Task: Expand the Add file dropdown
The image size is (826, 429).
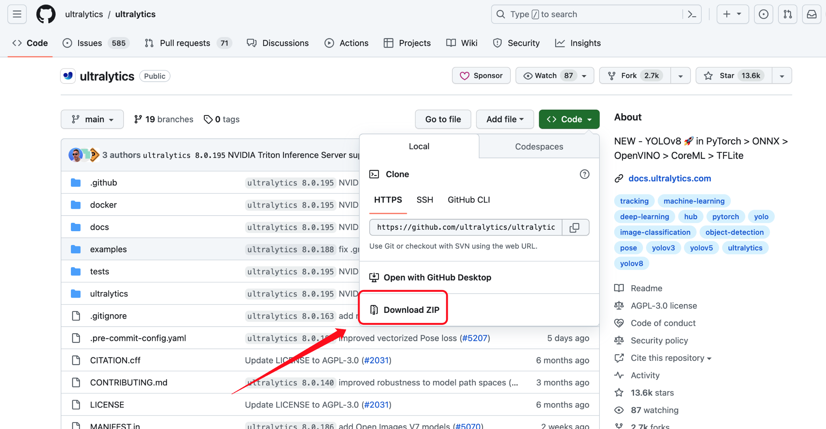Action: pyautogui.click(x=505, y=119)
